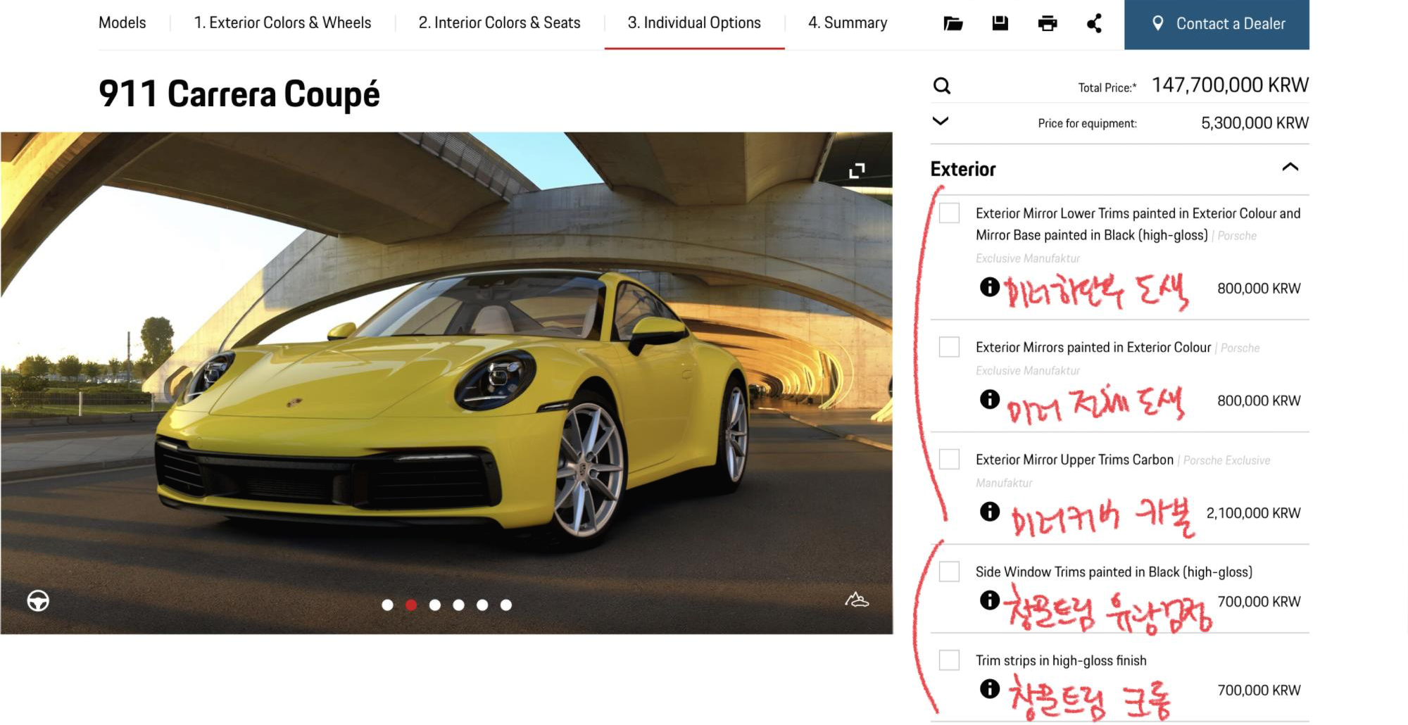Tick Exterior Mirror Upper Trims Carbon checkbox
The image size is (1408, 725).
point(949,460)
